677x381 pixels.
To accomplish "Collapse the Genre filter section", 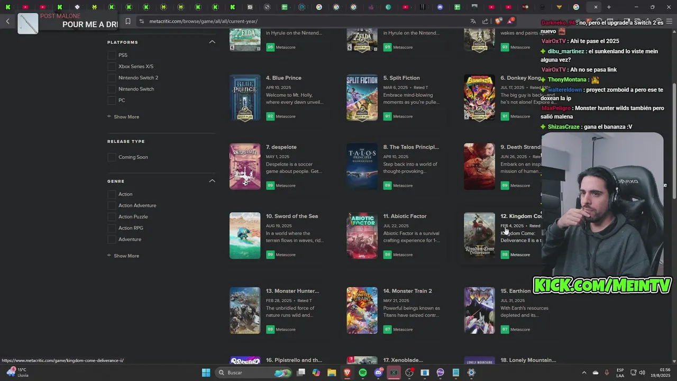I will click(212, 181).
